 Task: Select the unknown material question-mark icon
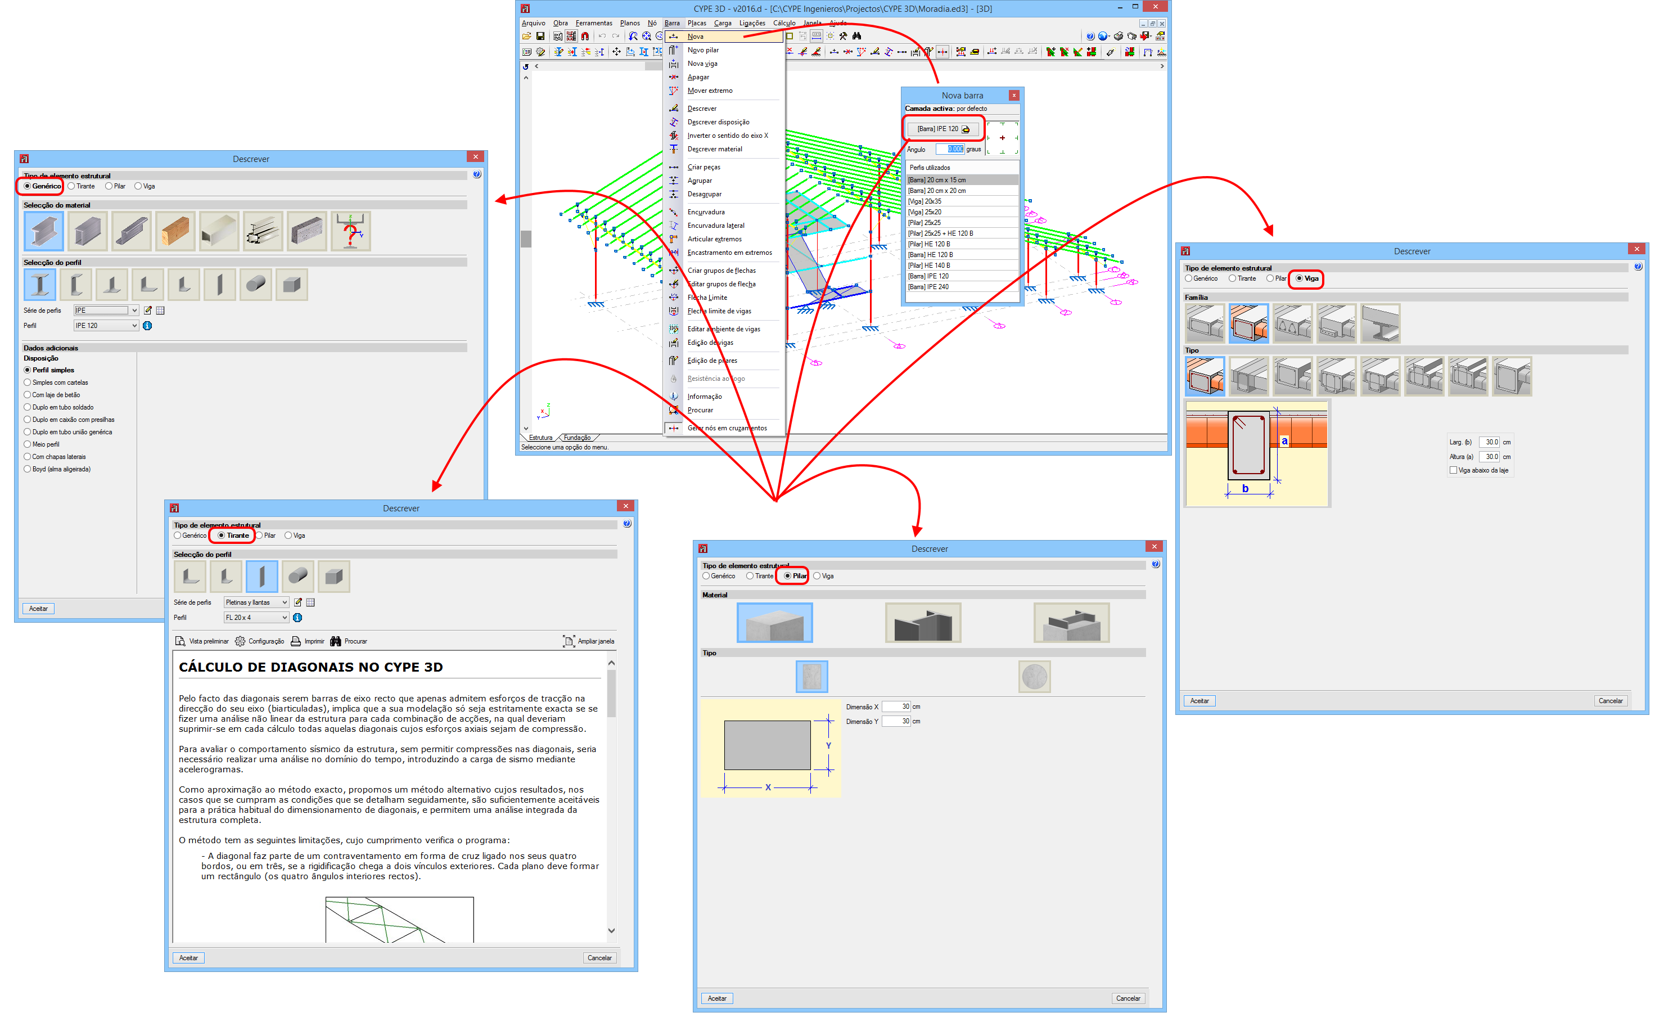tap(351, 231)
